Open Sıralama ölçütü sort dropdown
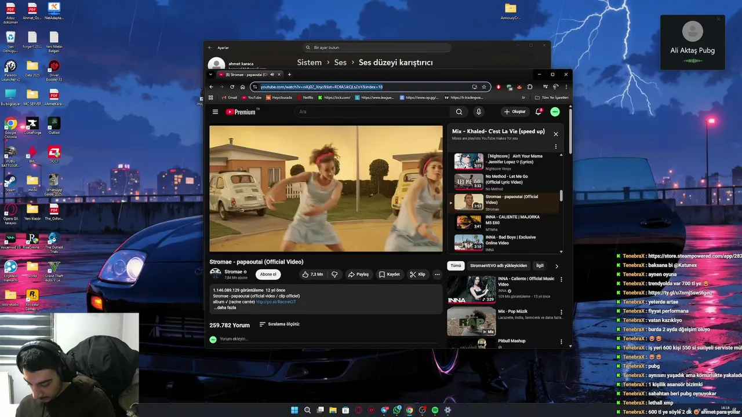Image resolution: width=742 pixels, height=417 pixels. (x=279, y=324)
